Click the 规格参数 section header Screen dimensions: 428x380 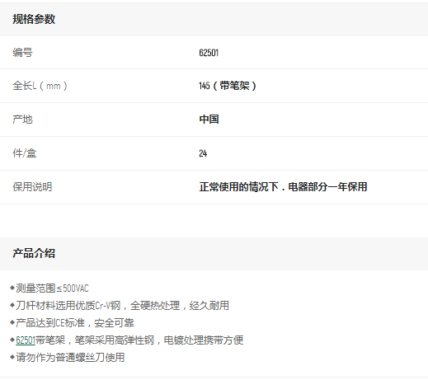[x=34, y=19]
